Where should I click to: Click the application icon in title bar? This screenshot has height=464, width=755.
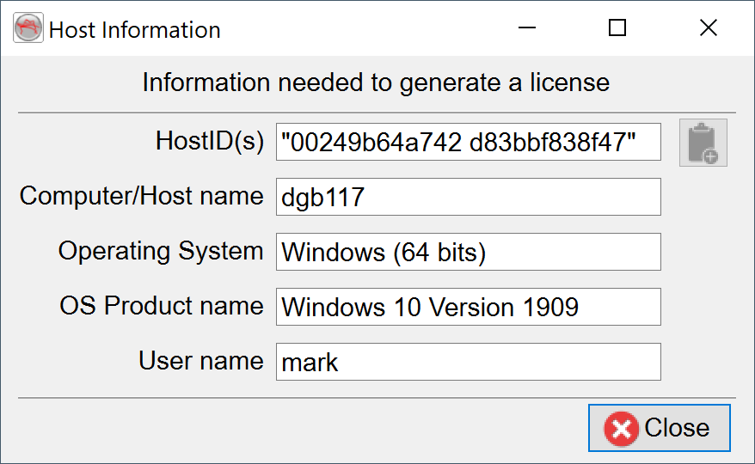[28, 29]
